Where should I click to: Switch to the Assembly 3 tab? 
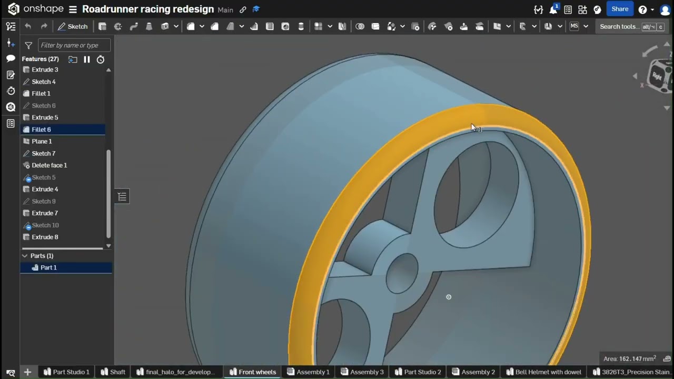pos(362,372)
